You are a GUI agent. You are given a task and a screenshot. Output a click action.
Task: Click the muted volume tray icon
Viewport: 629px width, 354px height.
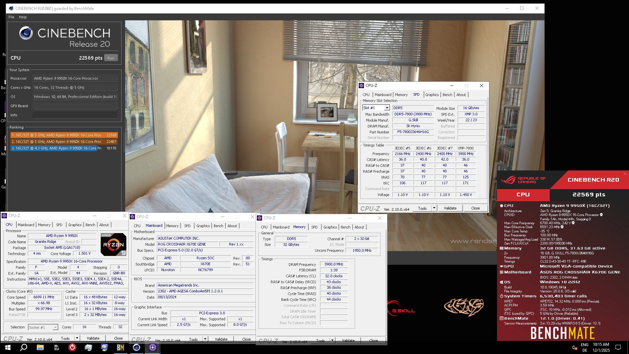[575, 348]
